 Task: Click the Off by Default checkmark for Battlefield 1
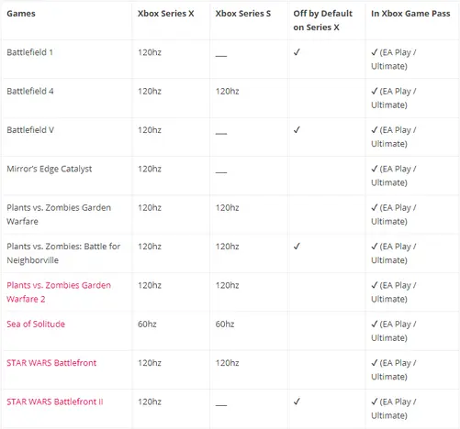click(x=297, y=52)
